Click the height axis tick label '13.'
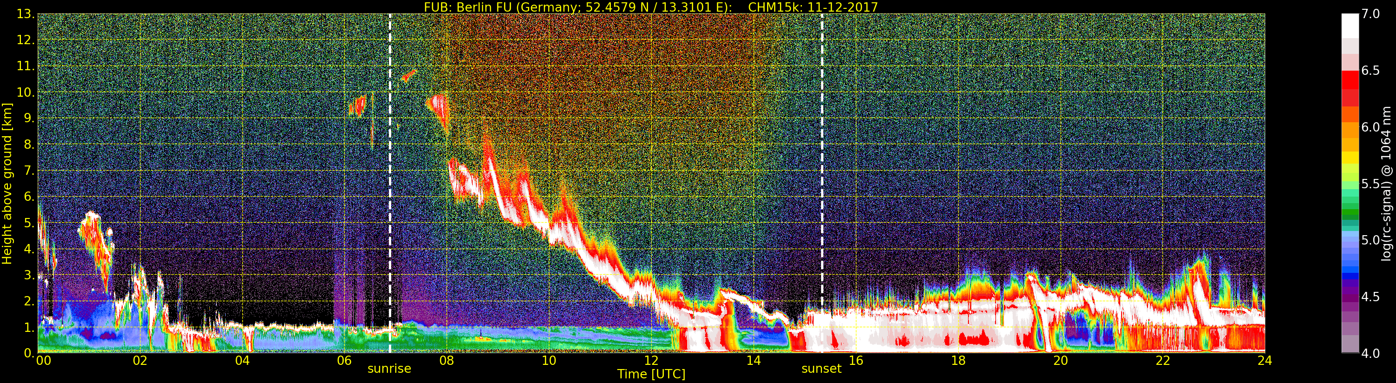The height and width of the screenshot is (383, 1396). (x=26, y=14)
